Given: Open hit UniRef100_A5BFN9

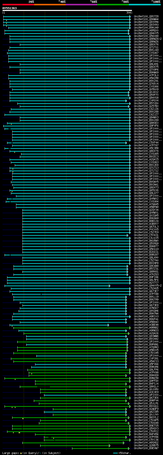Looking at the screenshot, I should pos(146,207).
